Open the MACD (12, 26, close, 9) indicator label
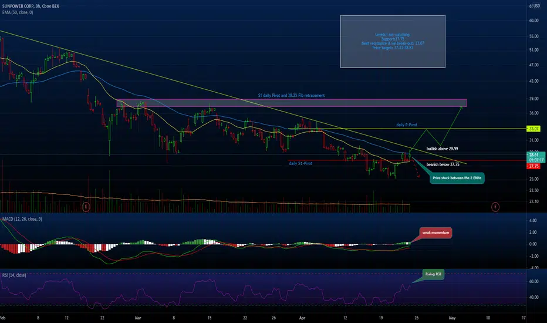This screenshot has width=547, height=323. pos(22,219)
